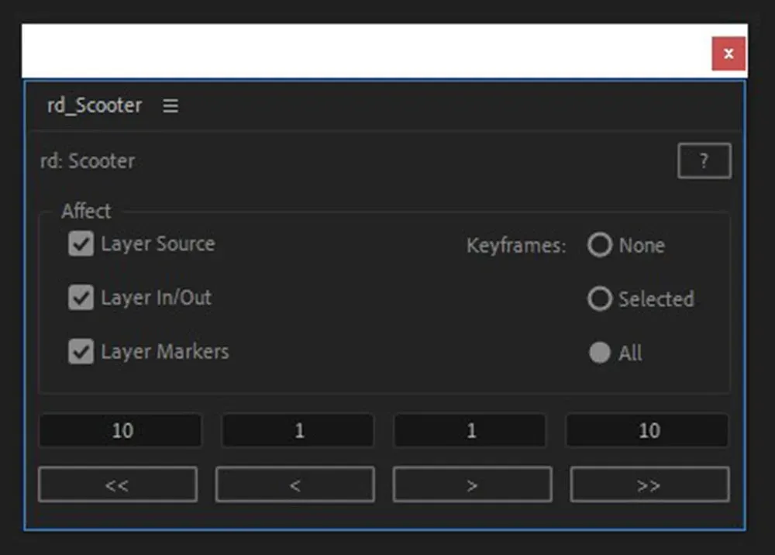Uncheck the Layer Source checkbox

pos(81,243)
